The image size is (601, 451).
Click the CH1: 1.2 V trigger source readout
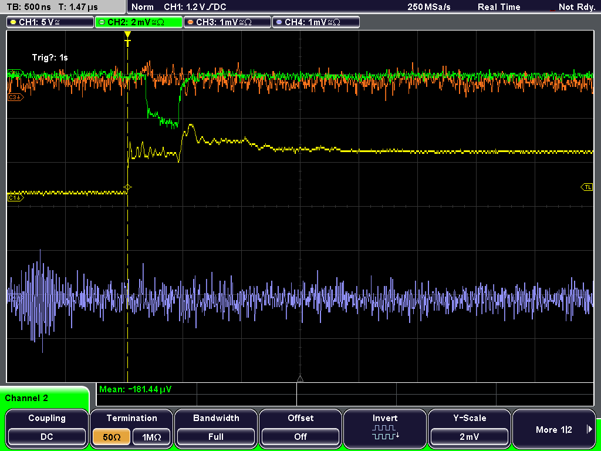click(x=195, y=7)
